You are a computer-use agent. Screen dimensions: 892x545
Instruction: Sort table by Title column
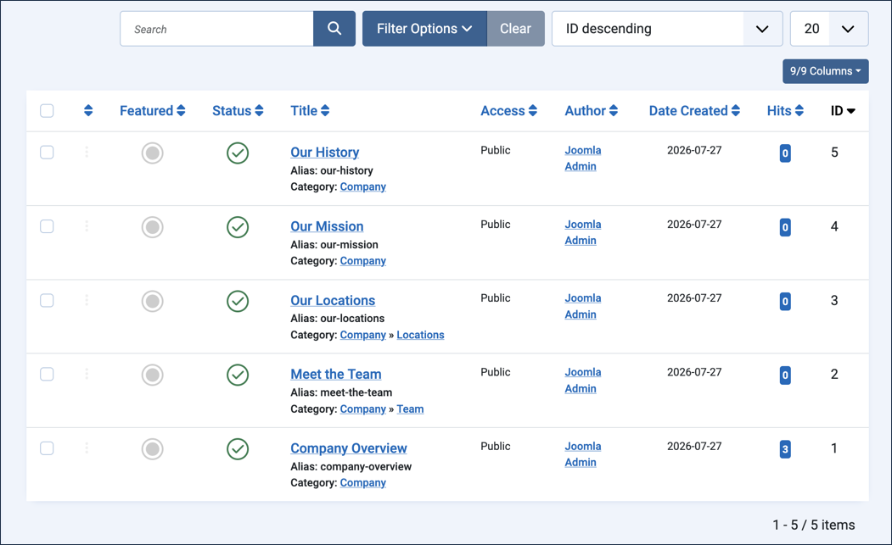[x=310, y=110]
